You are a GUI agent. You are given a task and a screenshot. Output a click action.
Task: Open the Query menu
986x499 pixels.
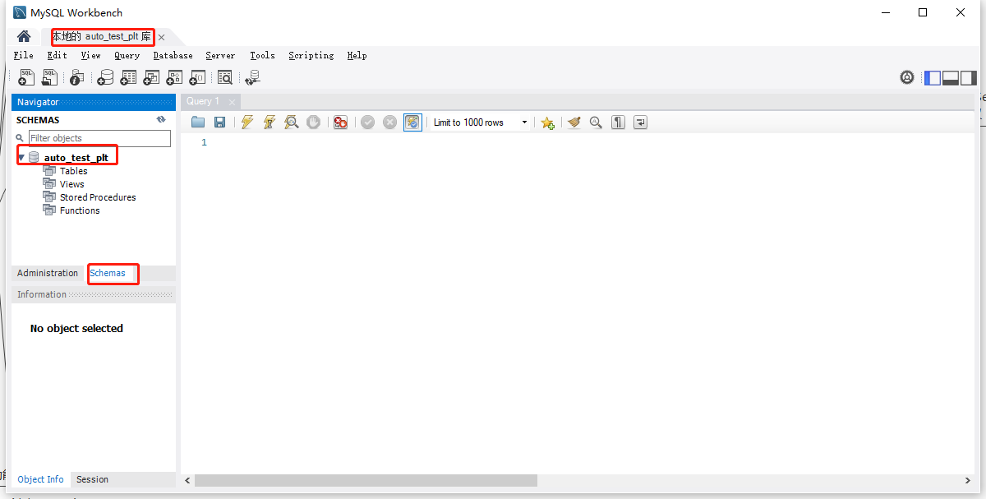coord(127,55)
